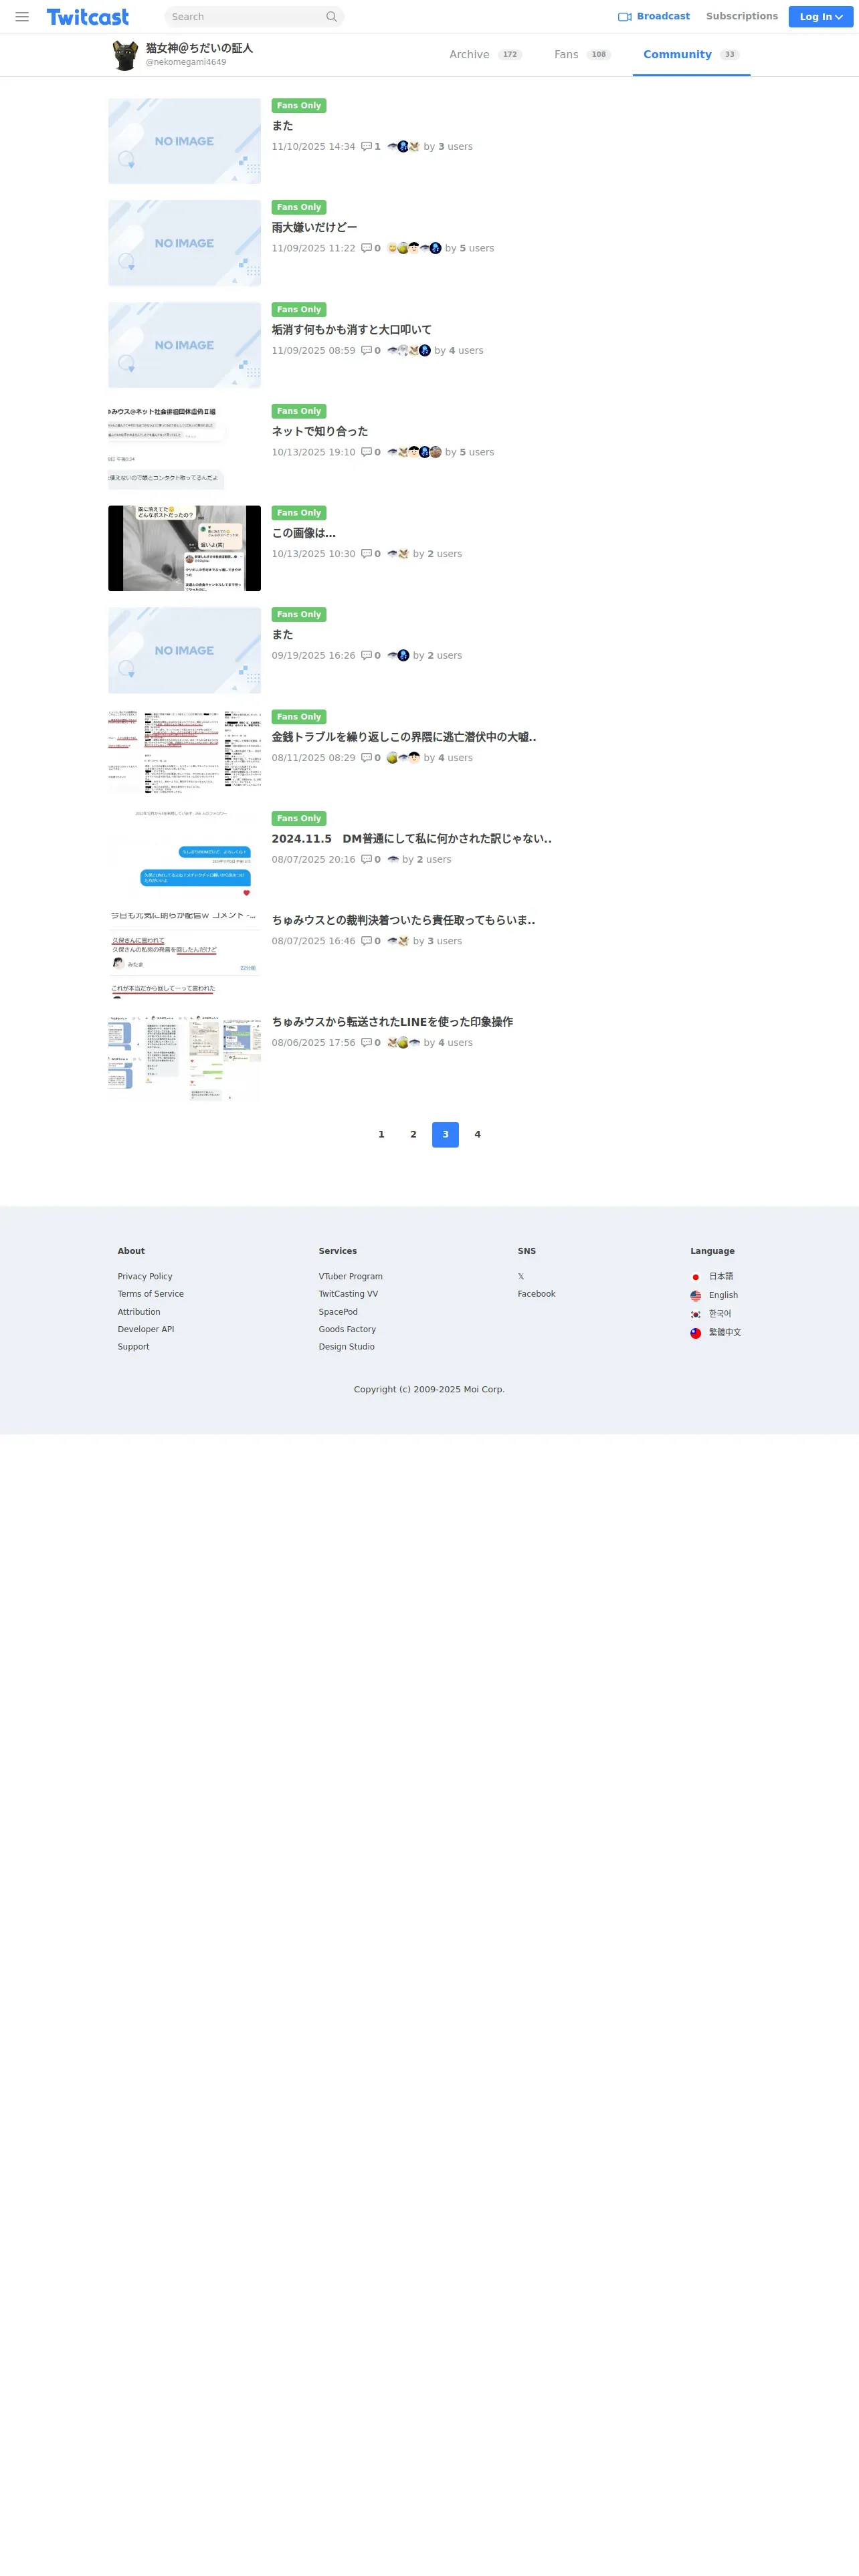This screenshot has height=2576, width=859.
Task: Open thumbnail of ネットで知り合った post
Action: click(185, 447)
